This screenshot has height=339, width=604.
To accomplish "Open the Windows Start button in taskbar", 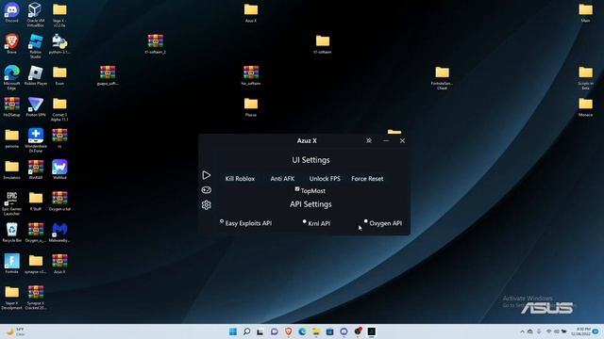I will (x=233, y=331).
